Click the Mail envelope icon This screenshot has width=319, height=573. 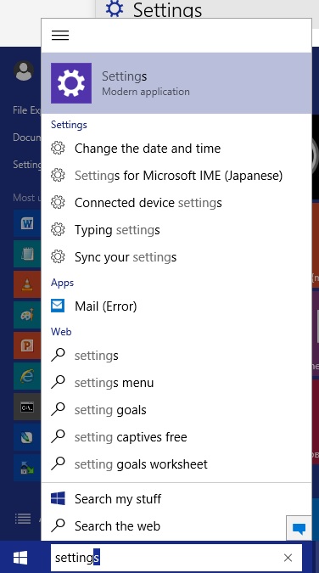(x=58, y=306)
